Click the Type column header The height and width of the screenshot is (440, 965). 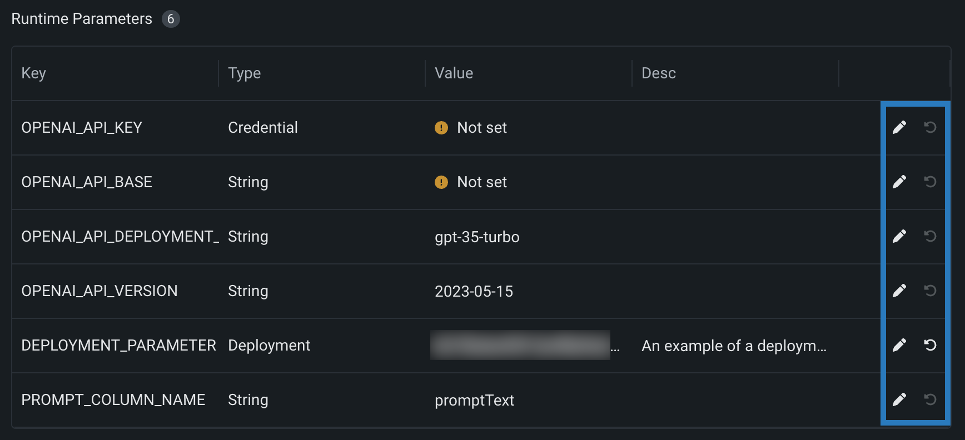click(245, 73)
